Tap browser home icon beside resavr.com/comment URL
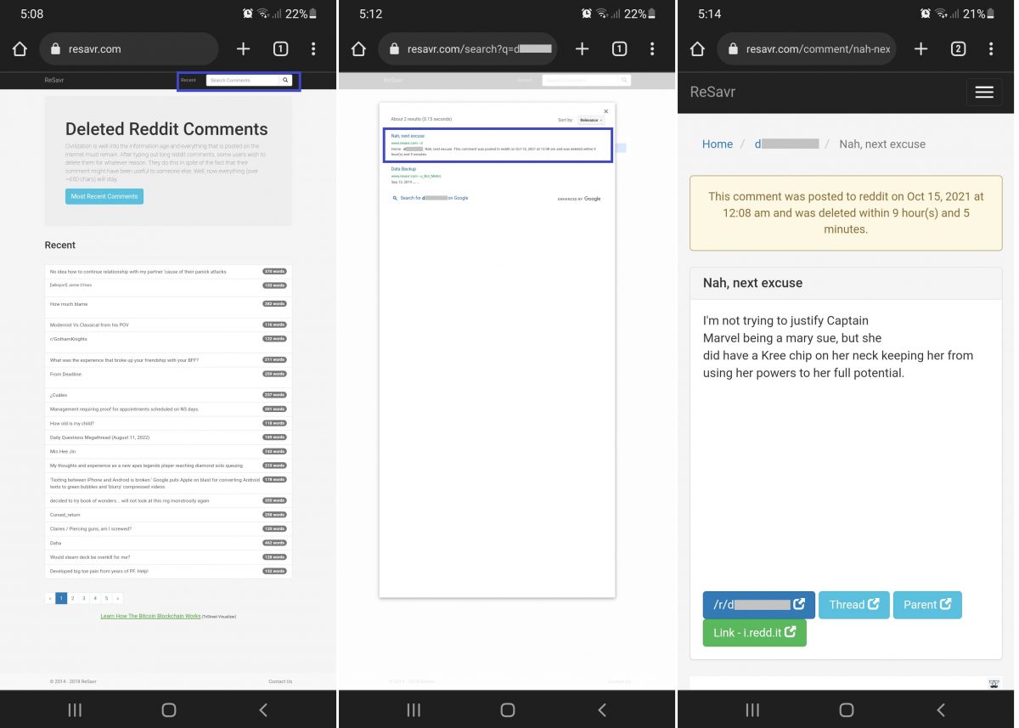The image size is (1019, 728). (x=697, y=49)
